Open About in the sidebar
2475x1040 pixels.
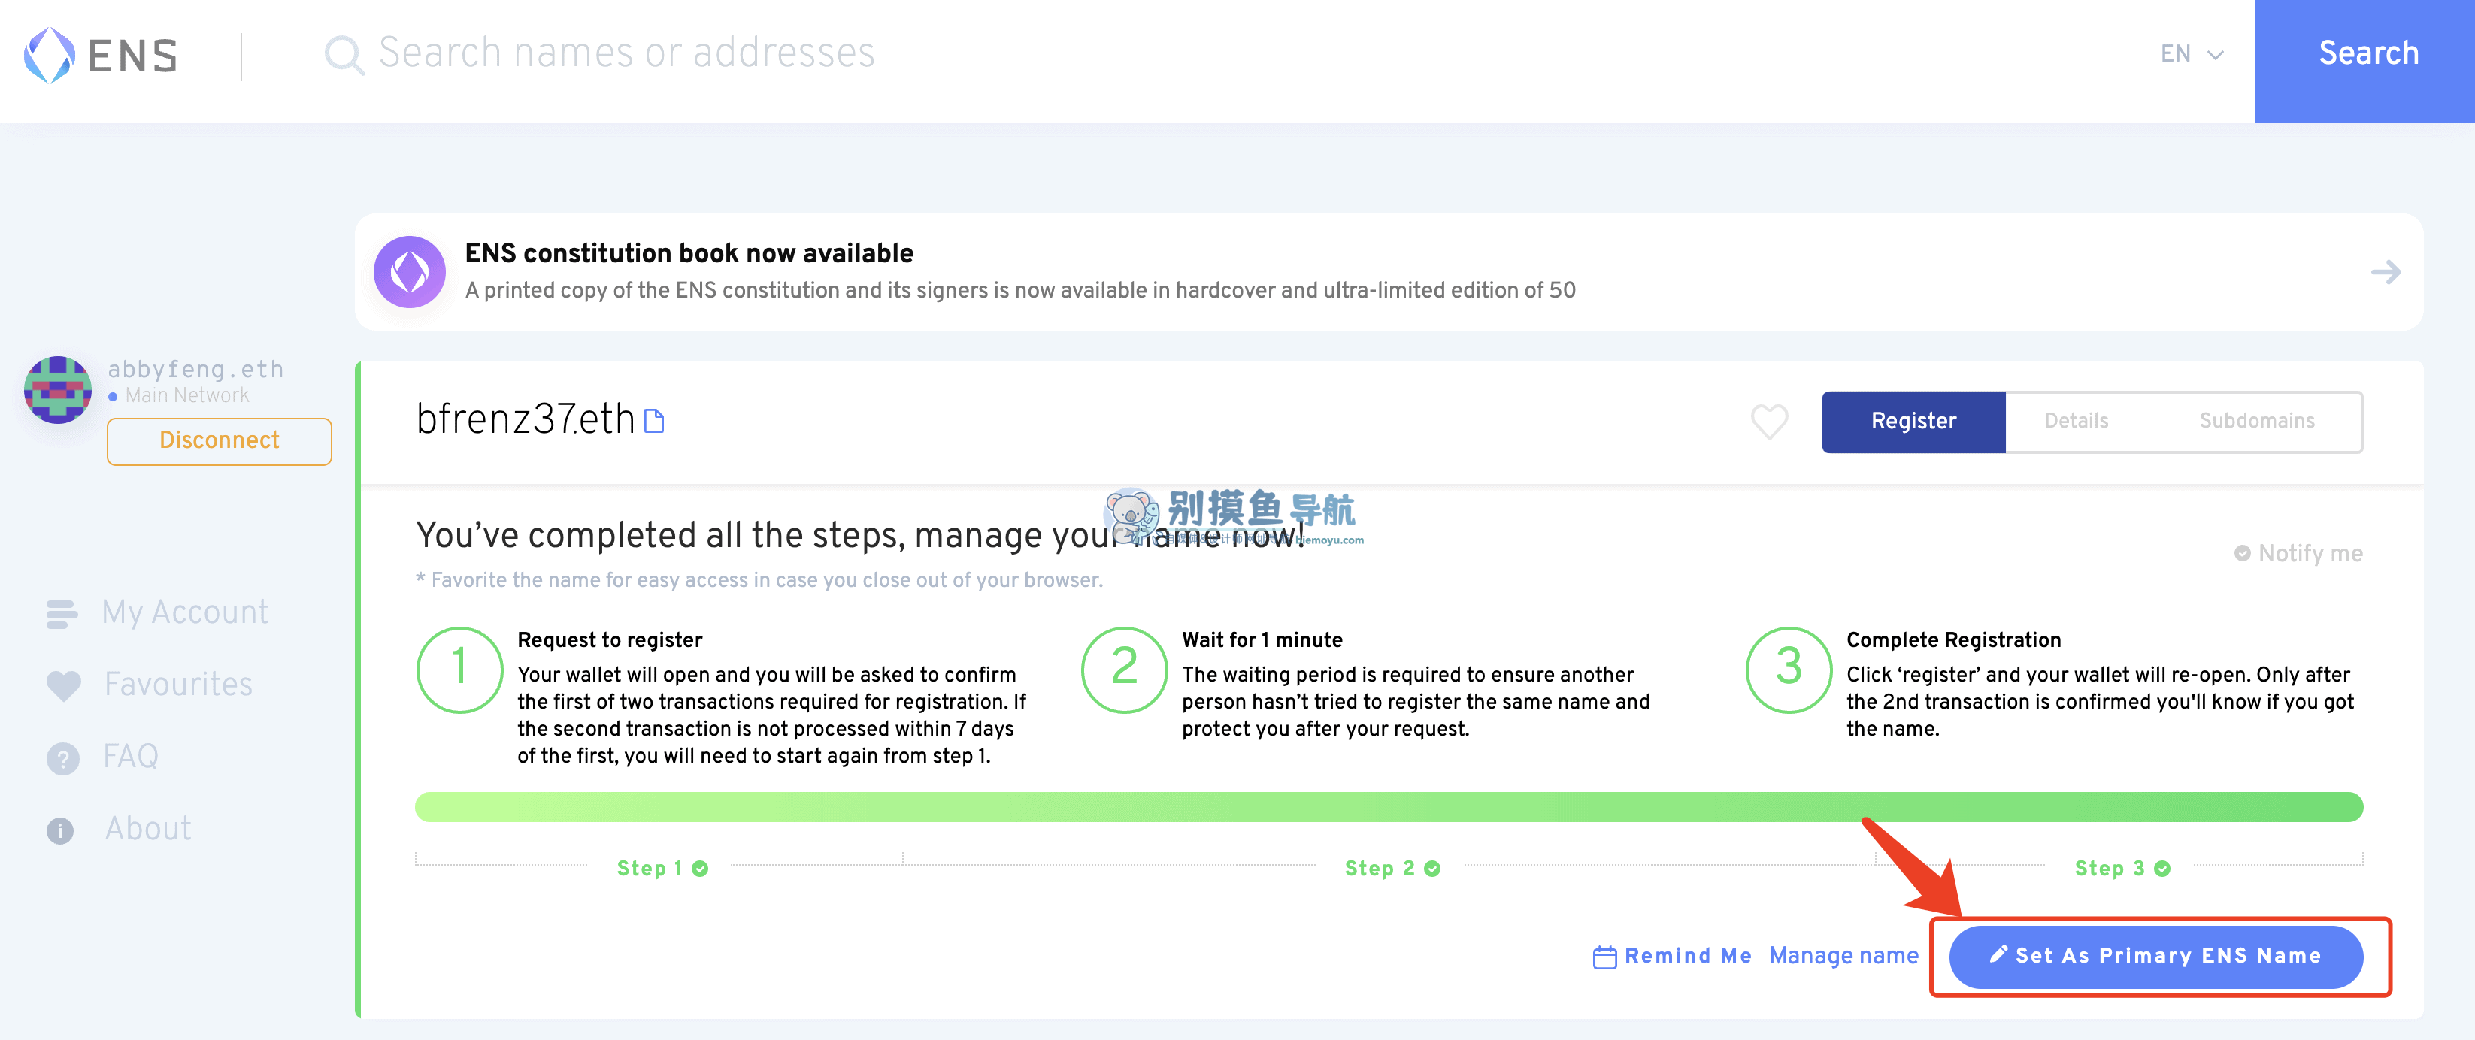pos(148,829)
